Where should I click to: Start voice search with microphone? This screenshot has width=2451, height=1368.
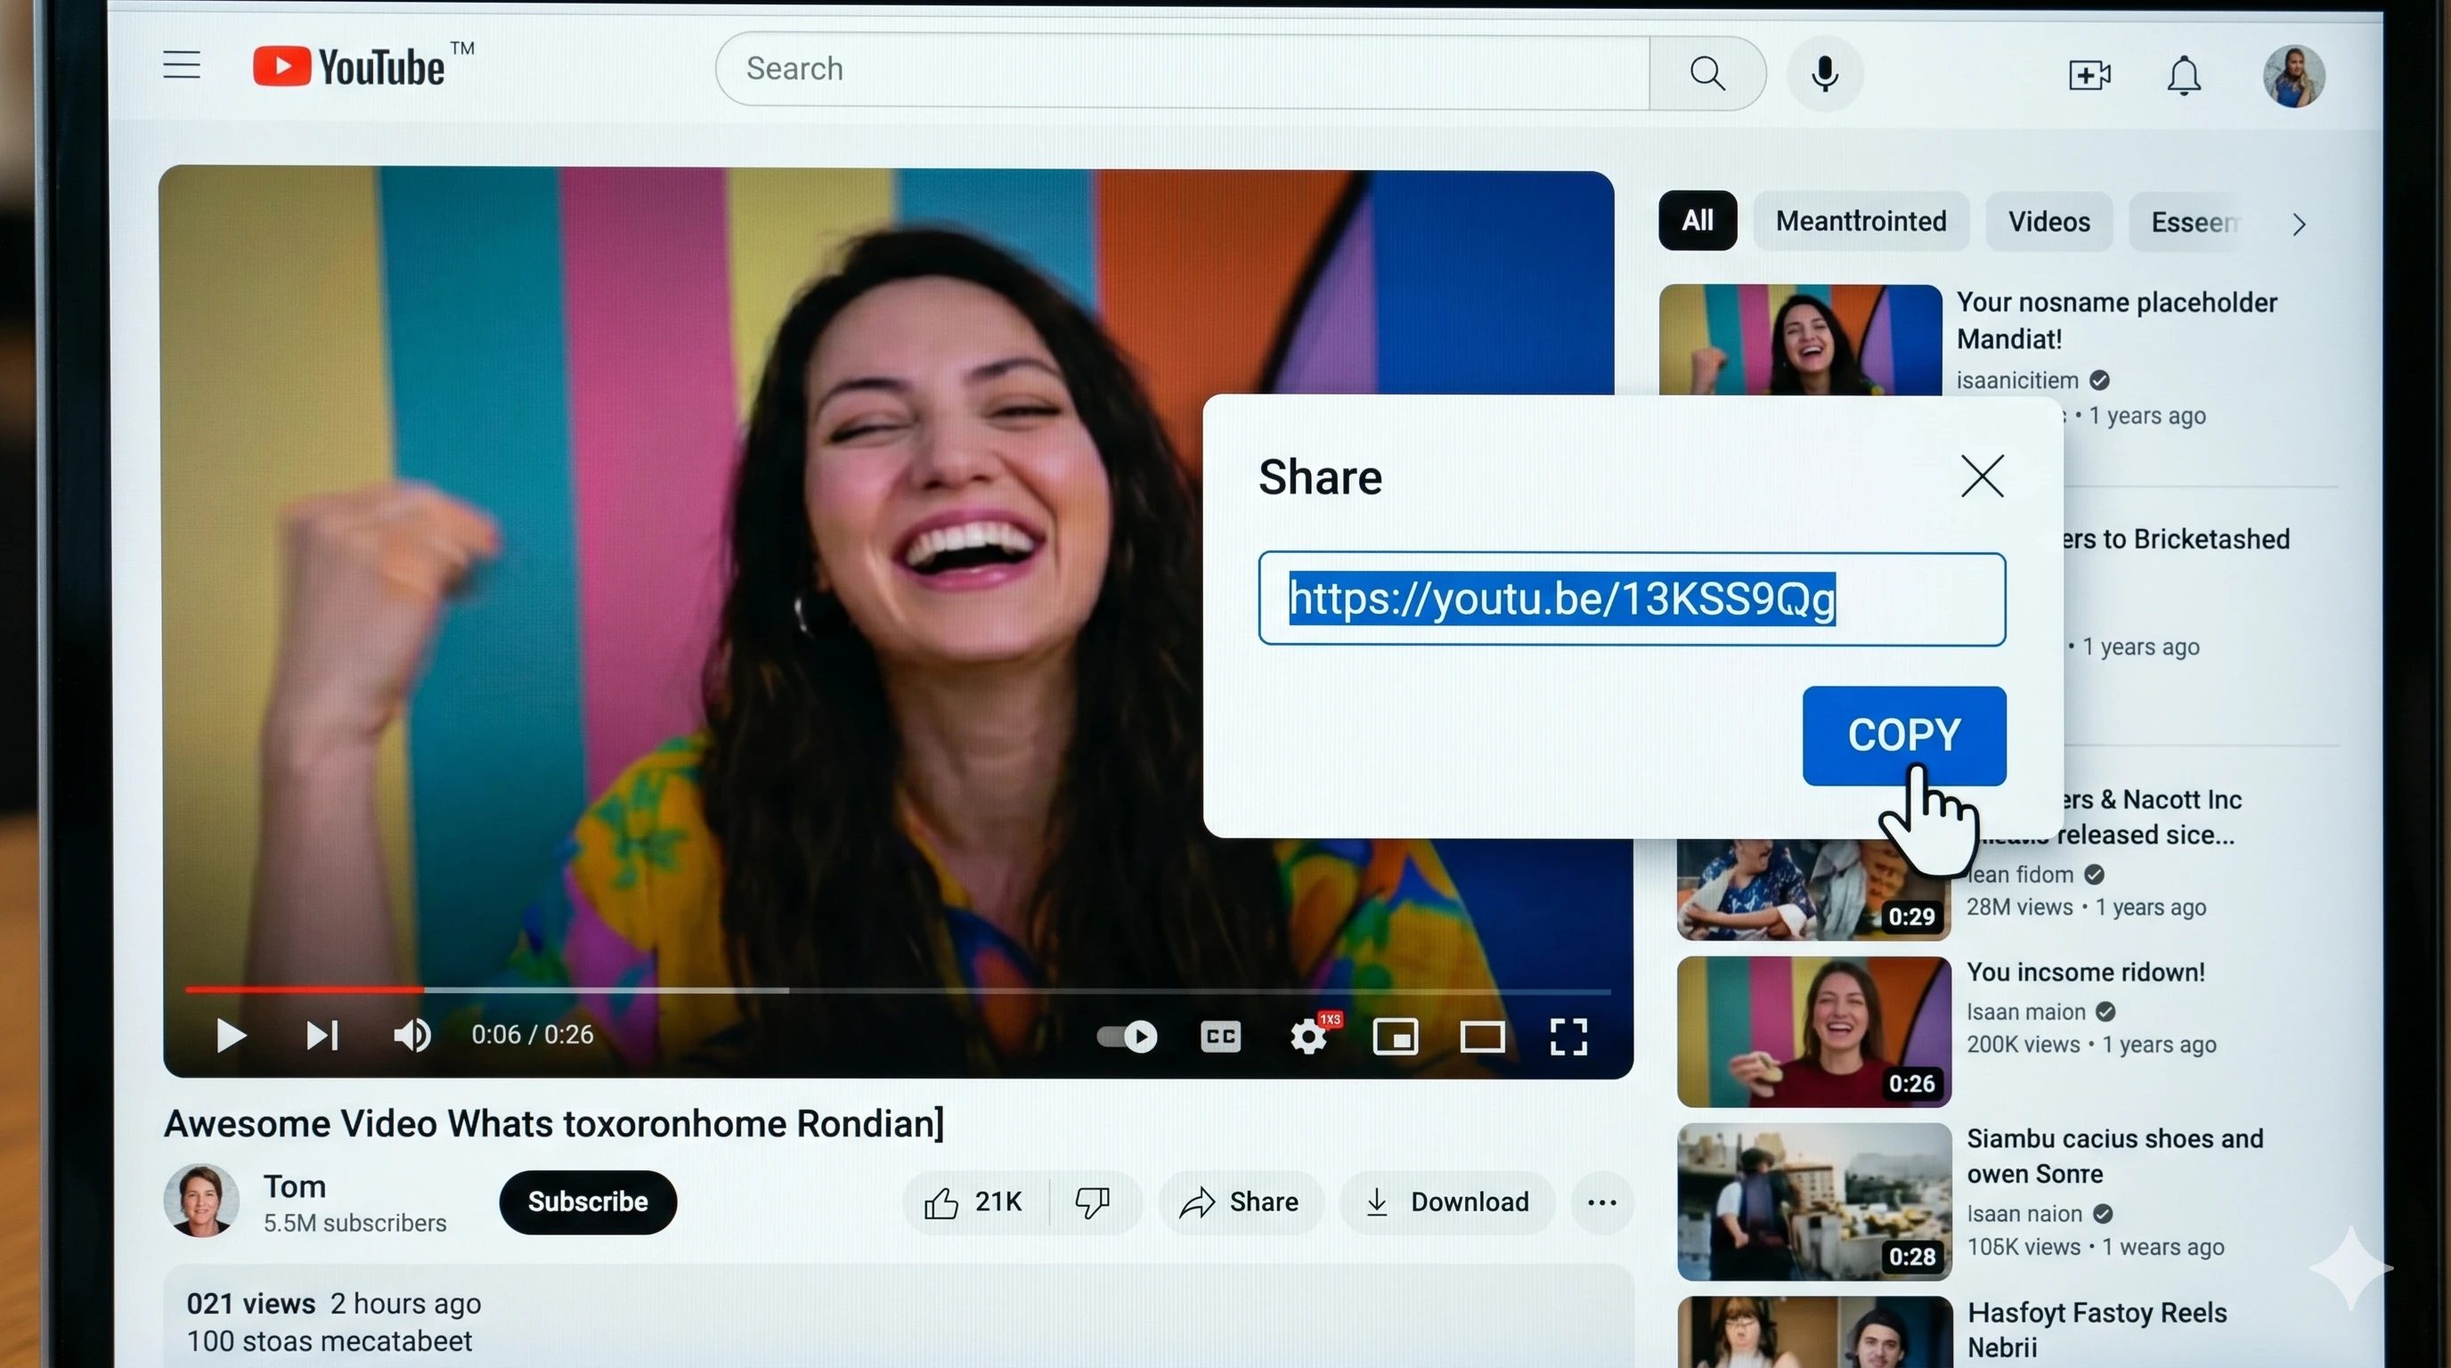1824,73
